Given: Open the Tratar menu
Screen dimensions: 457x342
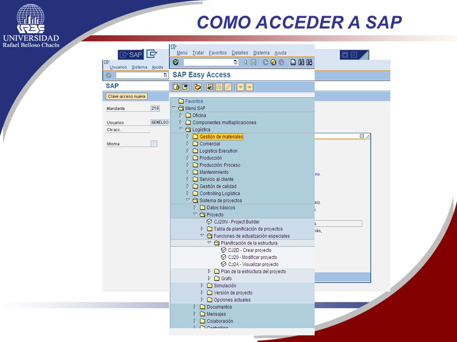Looking at the screenshot, I should pyautogui.click(x=198, y=53).
